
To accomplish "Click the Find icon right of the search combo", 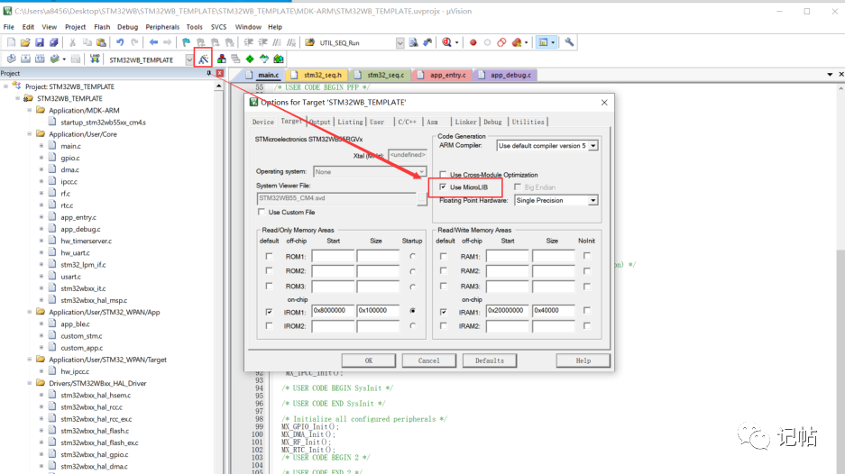I will pyautogui.click(x=413, y=42).
